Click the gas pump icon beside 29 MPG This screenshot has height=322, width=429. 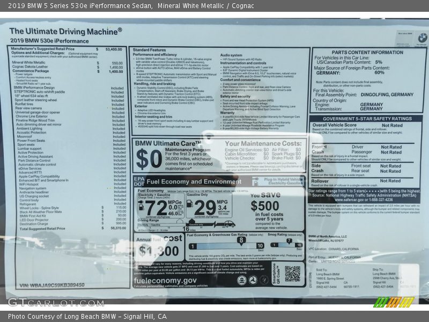[189, 203]
